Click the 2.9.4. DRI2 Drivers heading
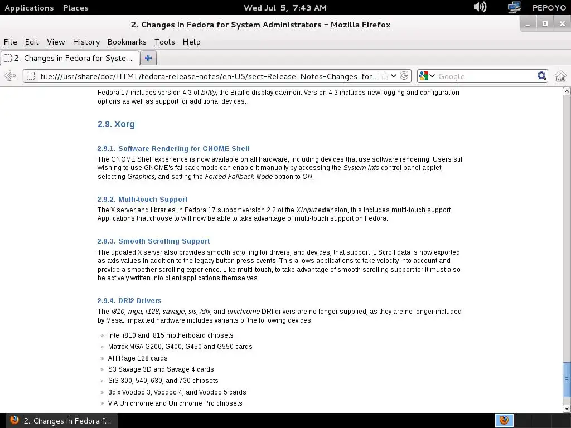571x428 pixels. click(129, 300)
